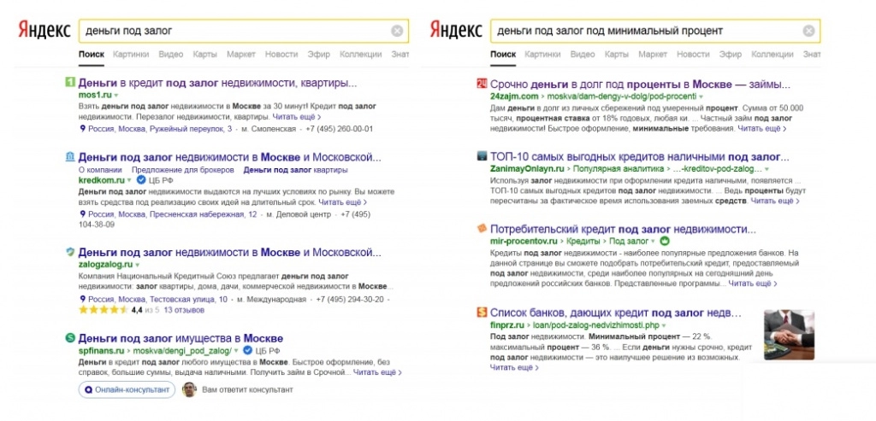This screenshot has height=421, width=876.
Task: Expand Читать ещё under mos1.ru snippet
Action: click(297, 117)
